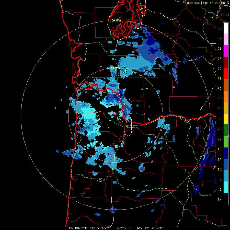
Task: Click the 100 NMI range ring label
Action: tap(116, 20)
